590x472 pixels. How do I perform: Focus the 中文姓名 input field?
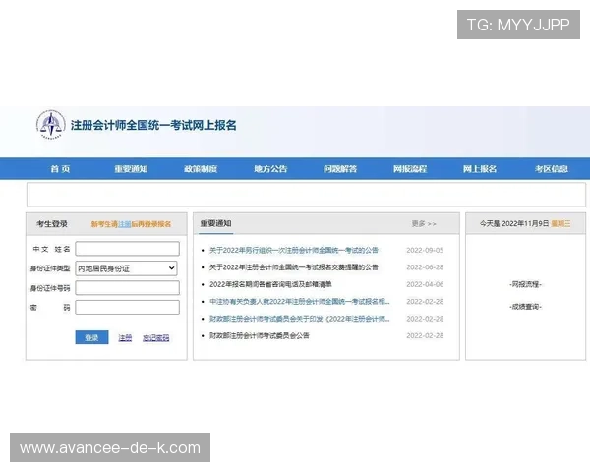pyautogui.click(x=127, y=249)
